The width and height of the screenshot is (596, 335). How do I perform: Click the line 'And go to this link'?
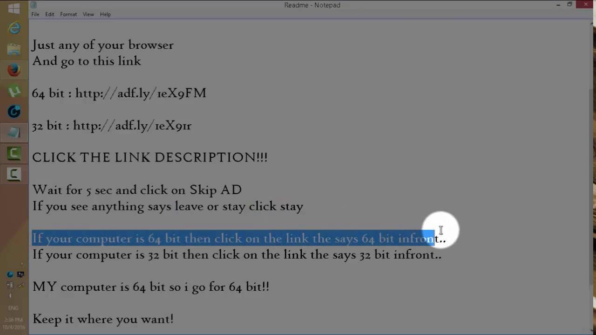[87, 61]
